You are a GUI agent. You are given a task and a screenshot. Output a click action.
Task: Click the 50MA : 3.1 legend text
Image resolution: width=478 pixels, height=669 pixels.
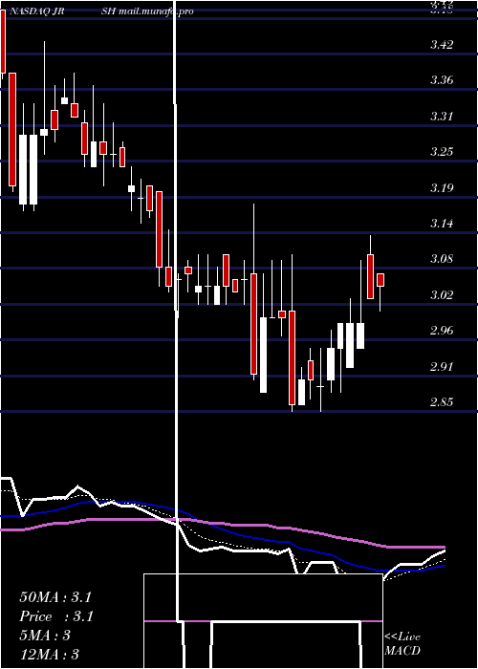point(55,597)
